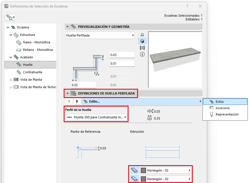This screenshot has height=183, width=249.
Task: Click the 0.03 tread thickness field
Action: [x=122, y=55]
